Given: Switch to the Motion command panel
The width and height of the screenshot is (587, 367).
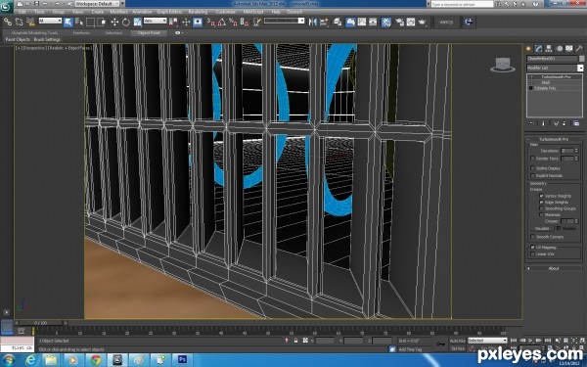Looking at the screenshot, I should coord(559,49).
